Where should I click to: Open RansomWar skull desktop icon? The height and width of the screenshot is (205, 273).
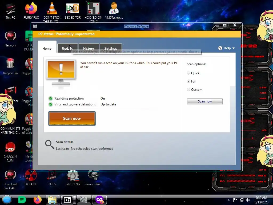coord(94,178)
